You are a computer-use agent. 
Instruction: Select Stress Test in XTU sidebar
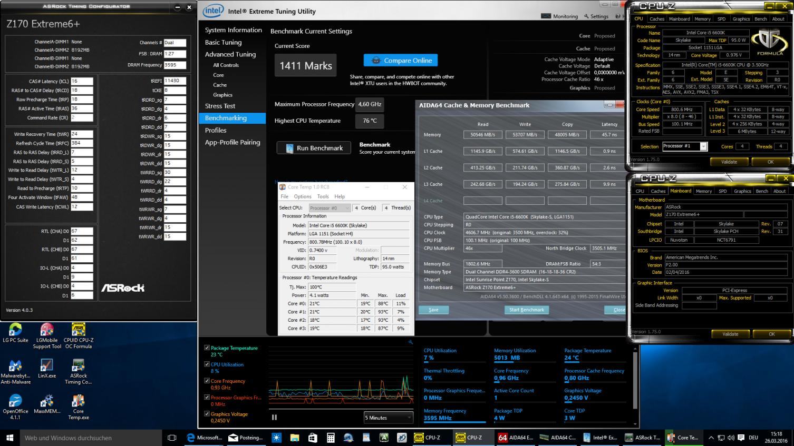(x=220, y=106)
